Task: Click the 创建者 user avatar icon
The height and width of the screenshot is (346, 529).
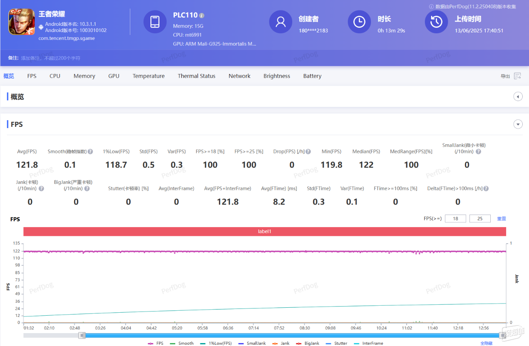Action: [x=281, y=22]
